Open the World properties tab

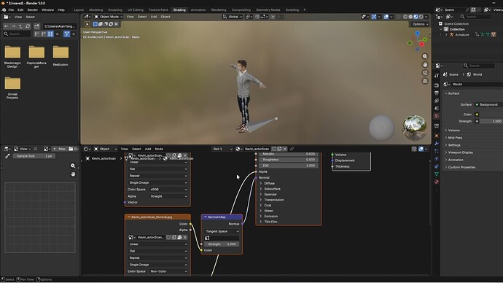pyautogui.click(x=436, y=116)
